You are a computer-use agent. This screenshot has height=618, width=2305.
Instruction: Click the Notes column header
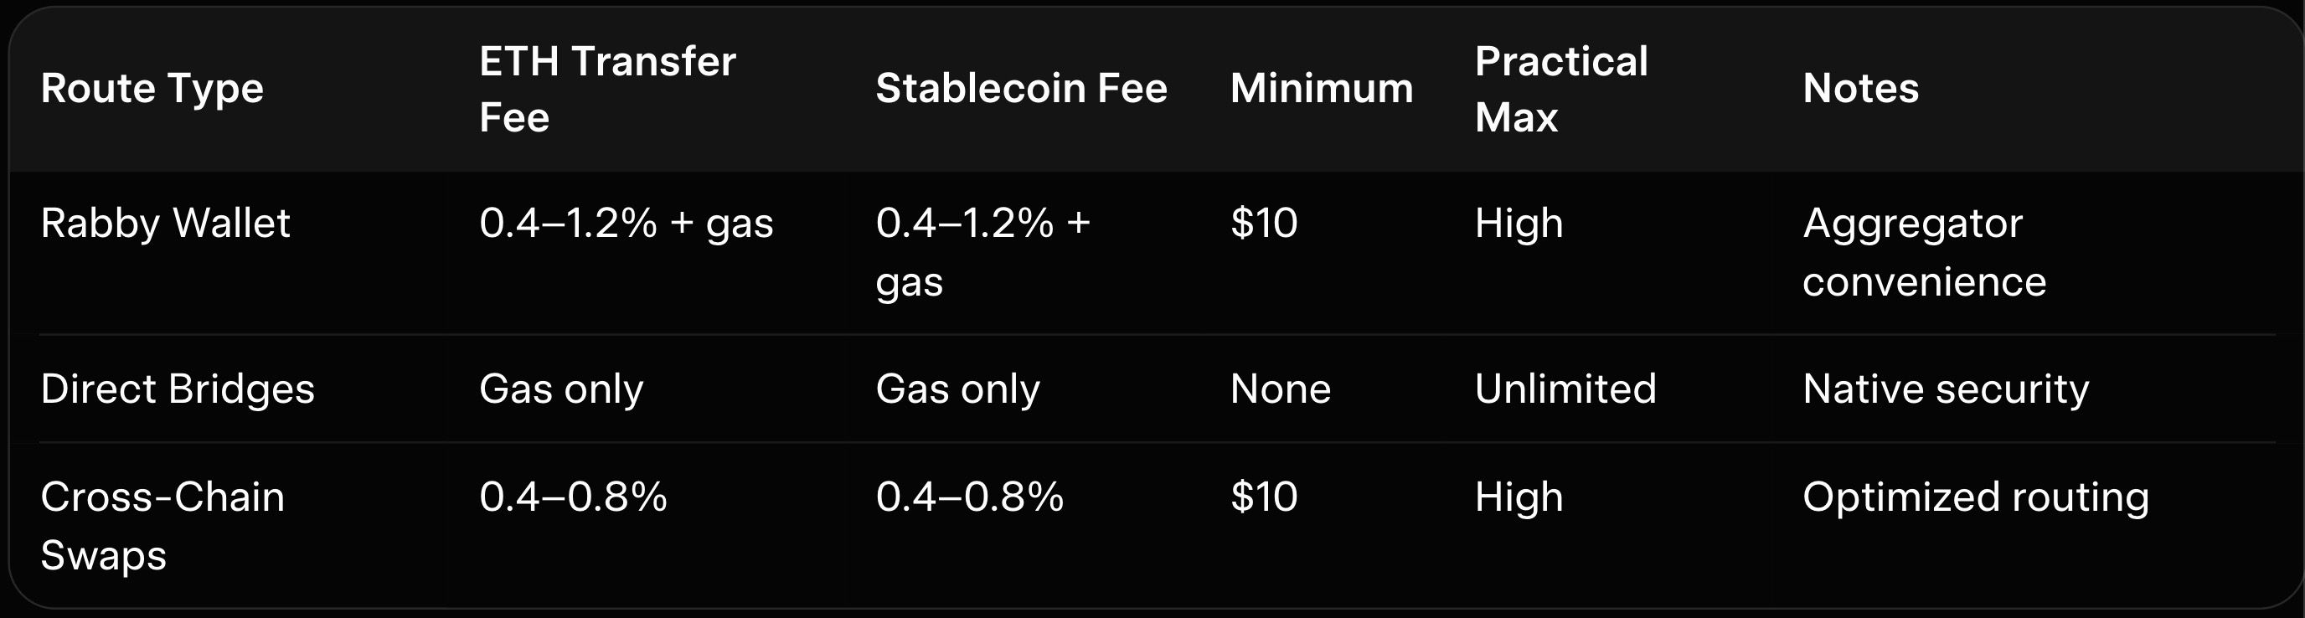point(1860,89)
